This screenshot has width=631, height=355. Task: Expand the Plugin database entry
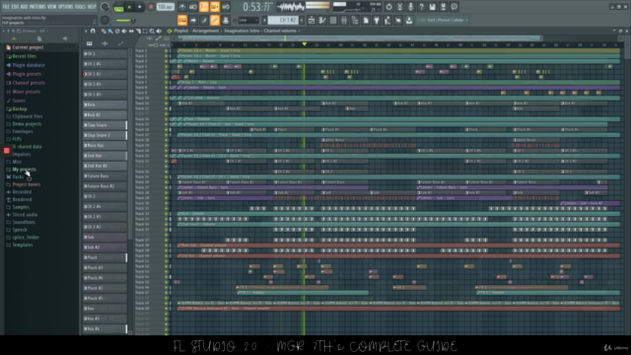[29, 65]
